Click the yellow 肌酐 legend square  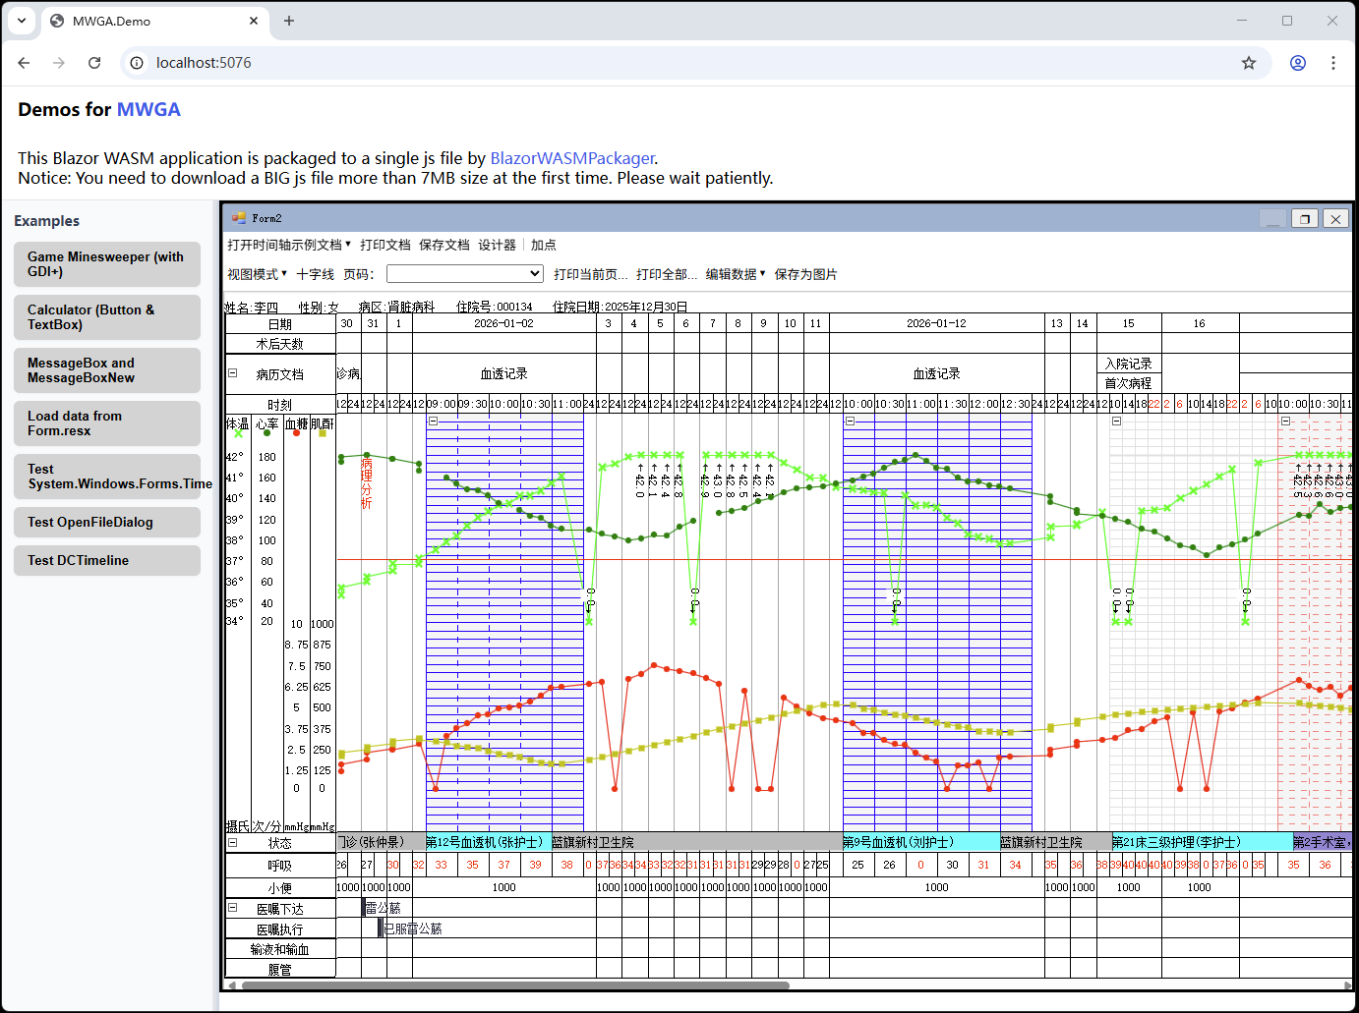point(323,433)
